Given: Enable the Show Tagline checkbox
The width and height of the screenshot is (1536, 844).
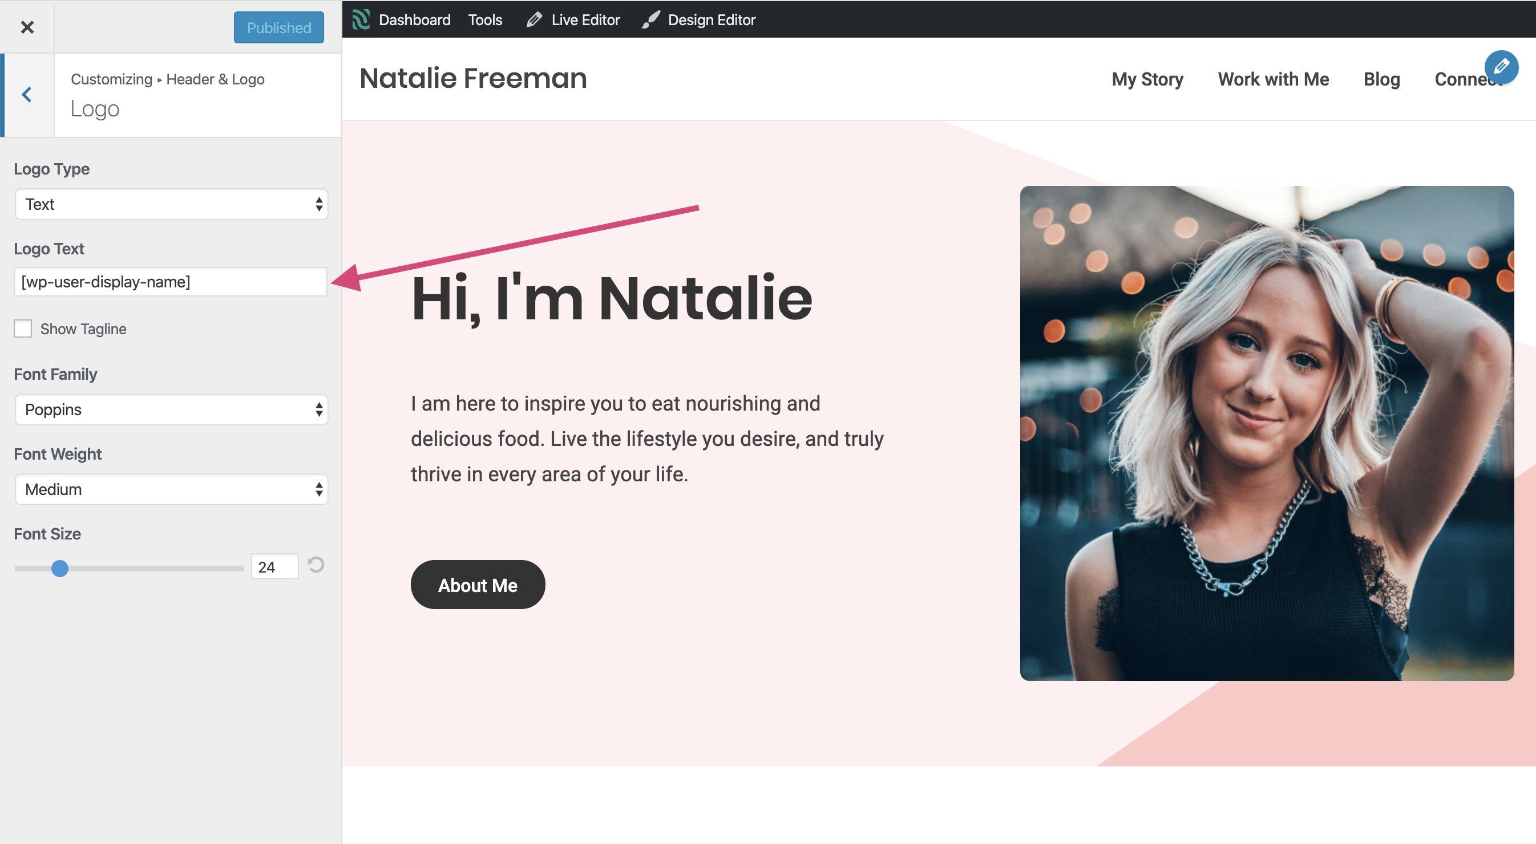Looking at the screenshot, I should (x=23, y=328).
